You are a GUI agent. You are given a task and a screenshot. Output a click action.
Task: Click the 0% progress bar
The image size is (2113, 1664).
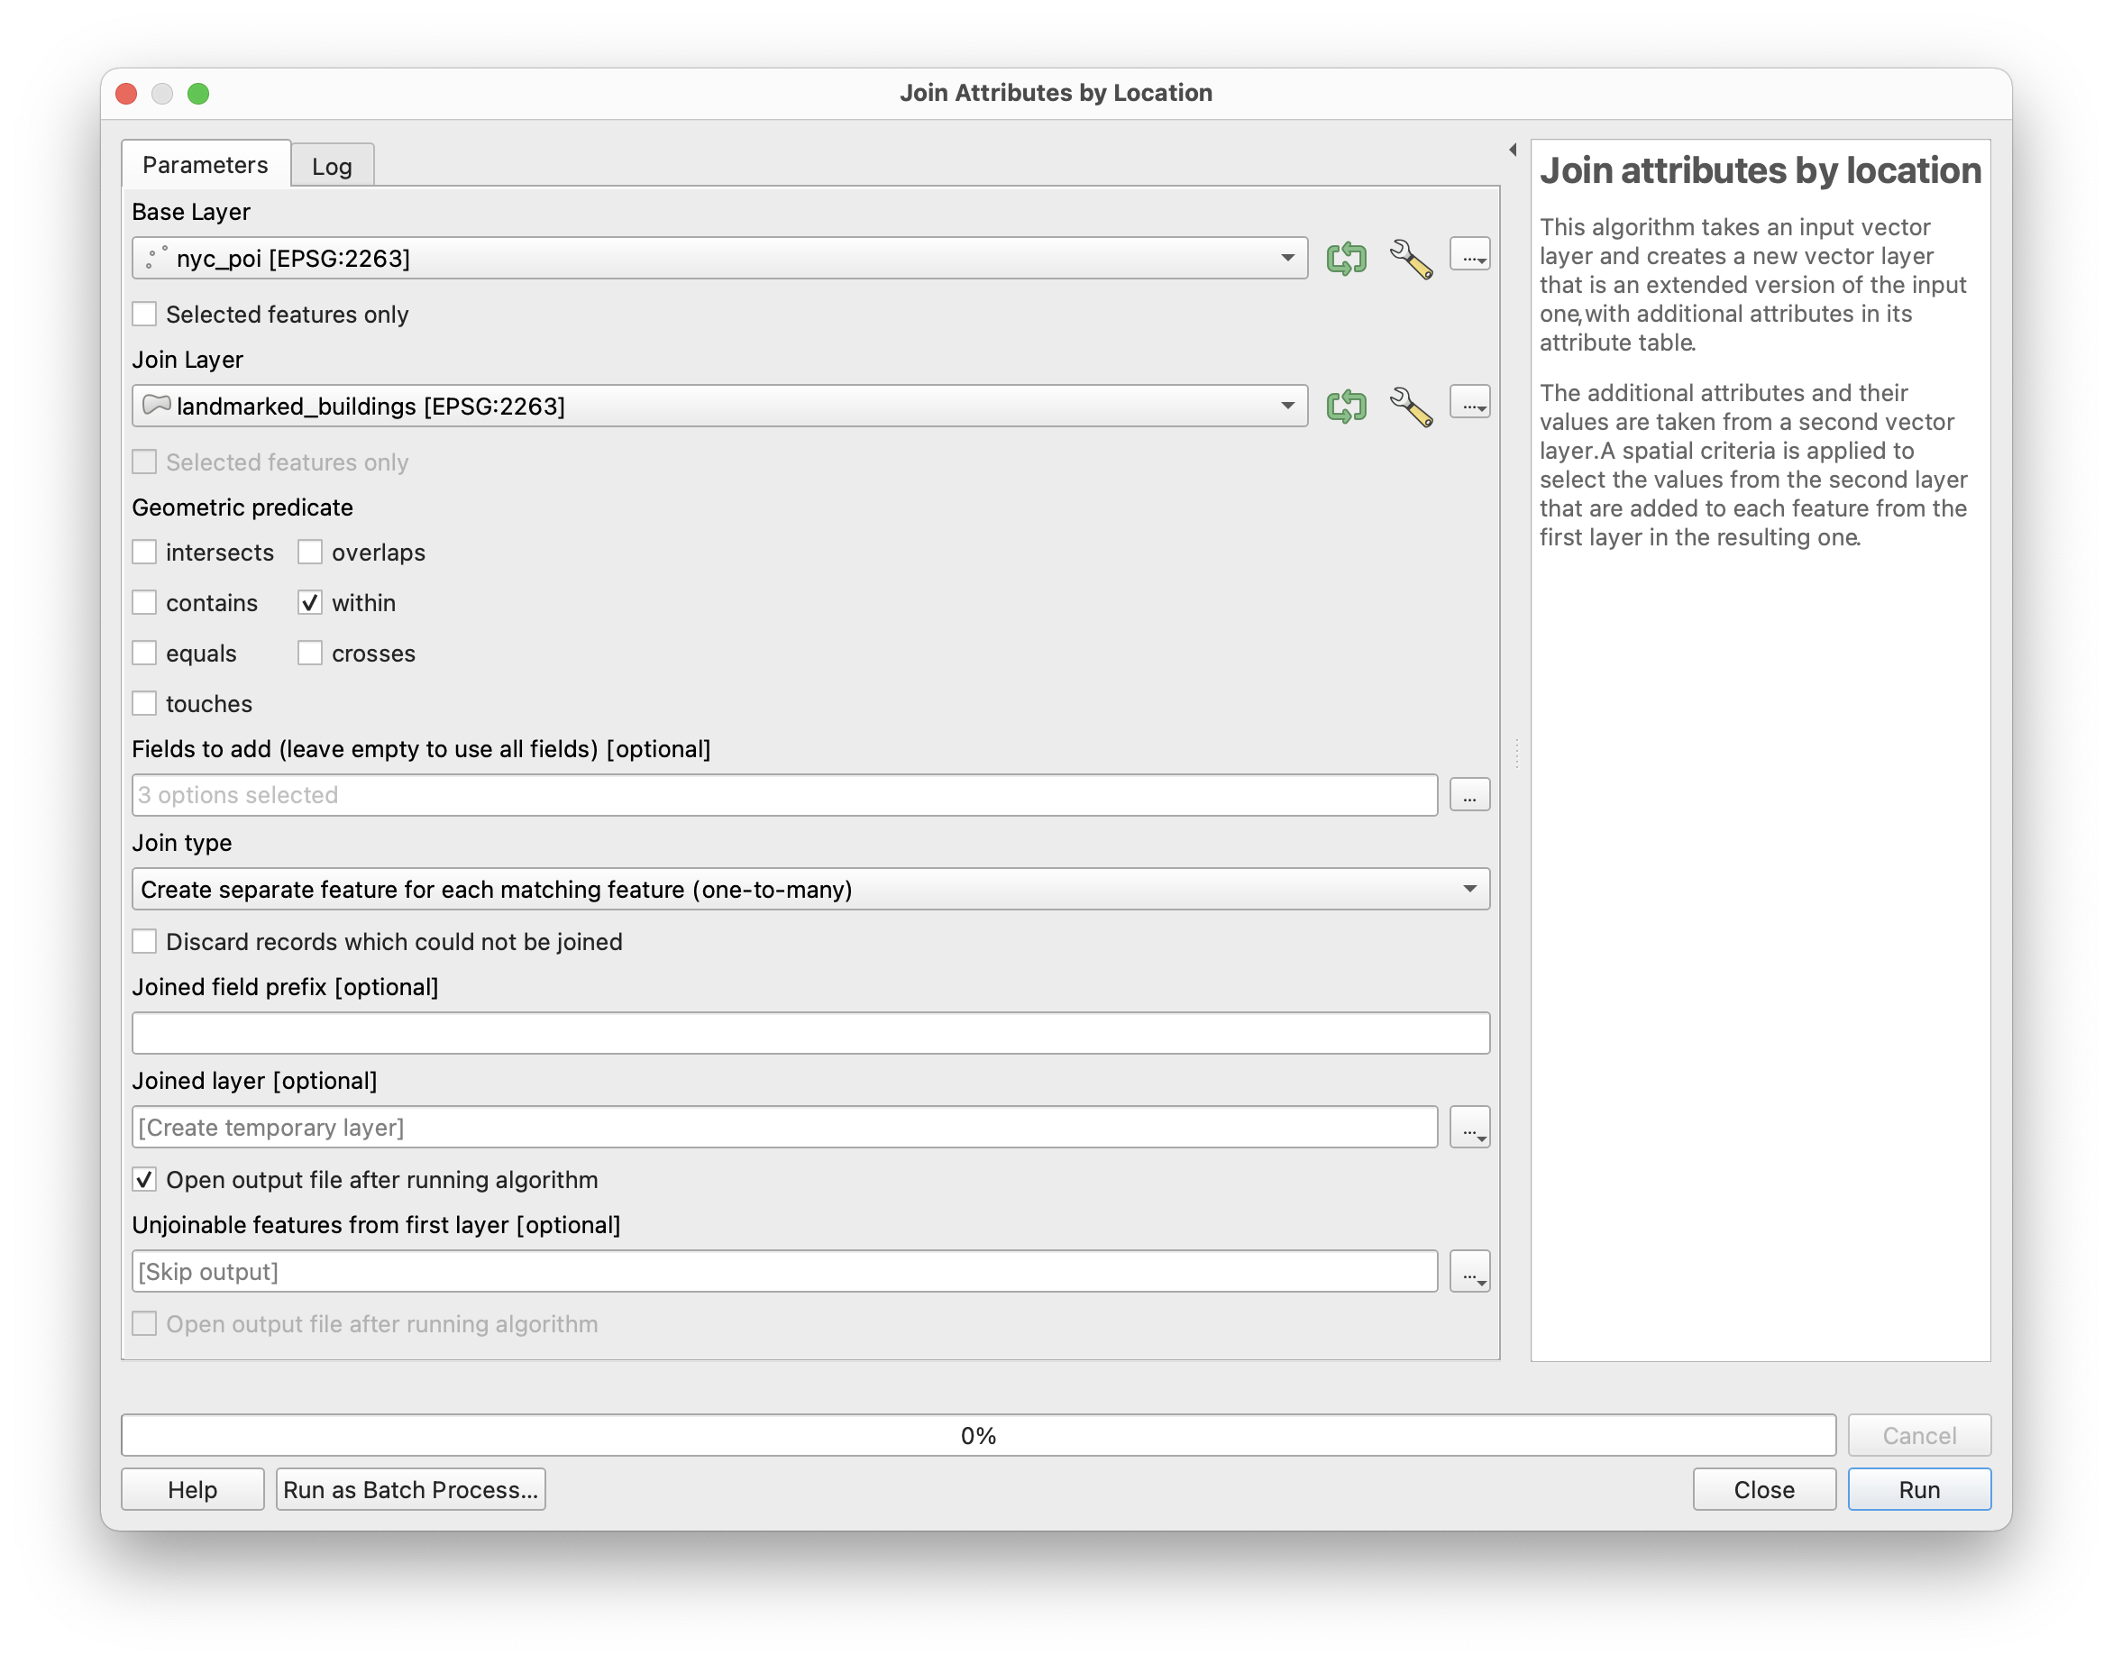point(977,1435)
